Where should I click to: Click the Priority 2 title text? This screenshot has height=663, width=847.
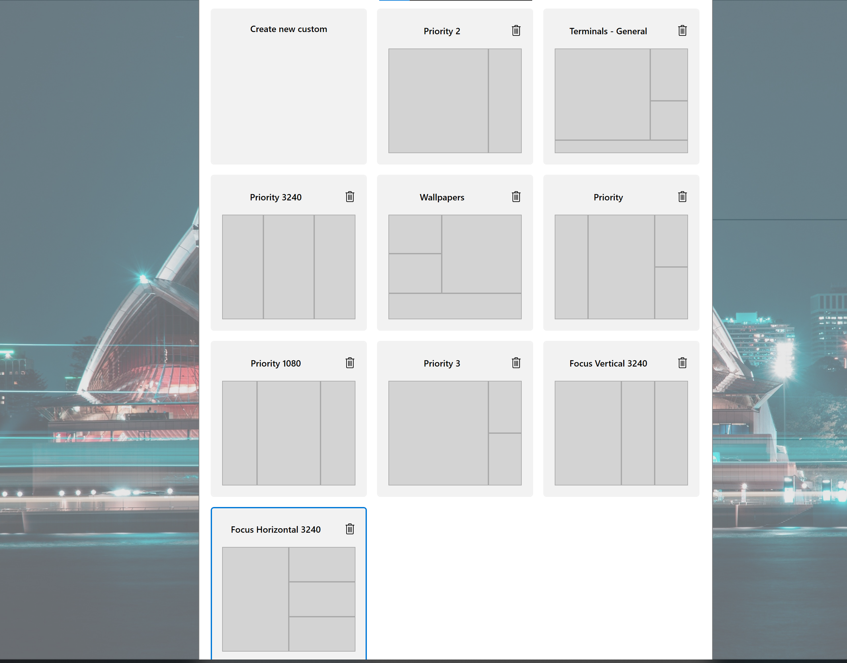pos(442,31)
